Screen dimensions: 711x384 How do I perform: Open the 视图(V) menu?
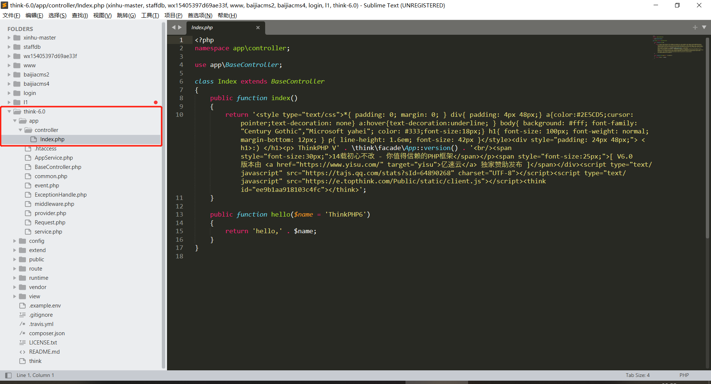pyautogui.click(x=102, y=15)
